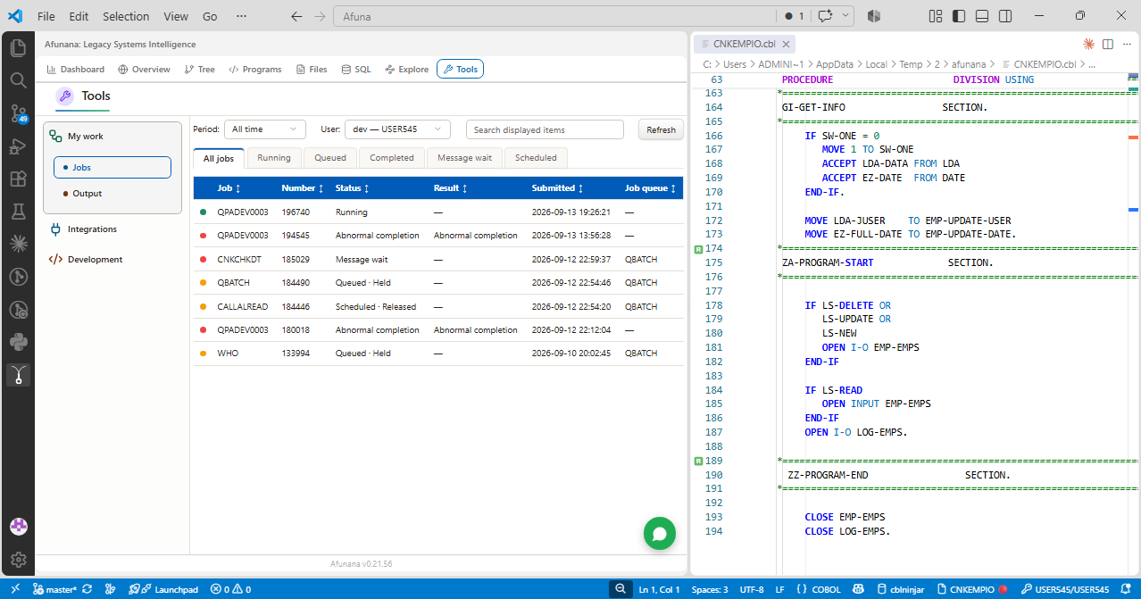Select the Jobs item under My work
The height and width of the screenshot is (599, 1141).
click(x=112, y=167)
